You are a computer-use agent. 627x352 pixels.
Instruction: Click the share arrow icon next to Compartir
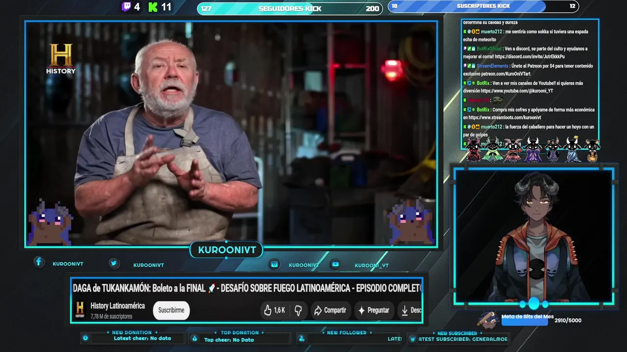tap(318, 310)
